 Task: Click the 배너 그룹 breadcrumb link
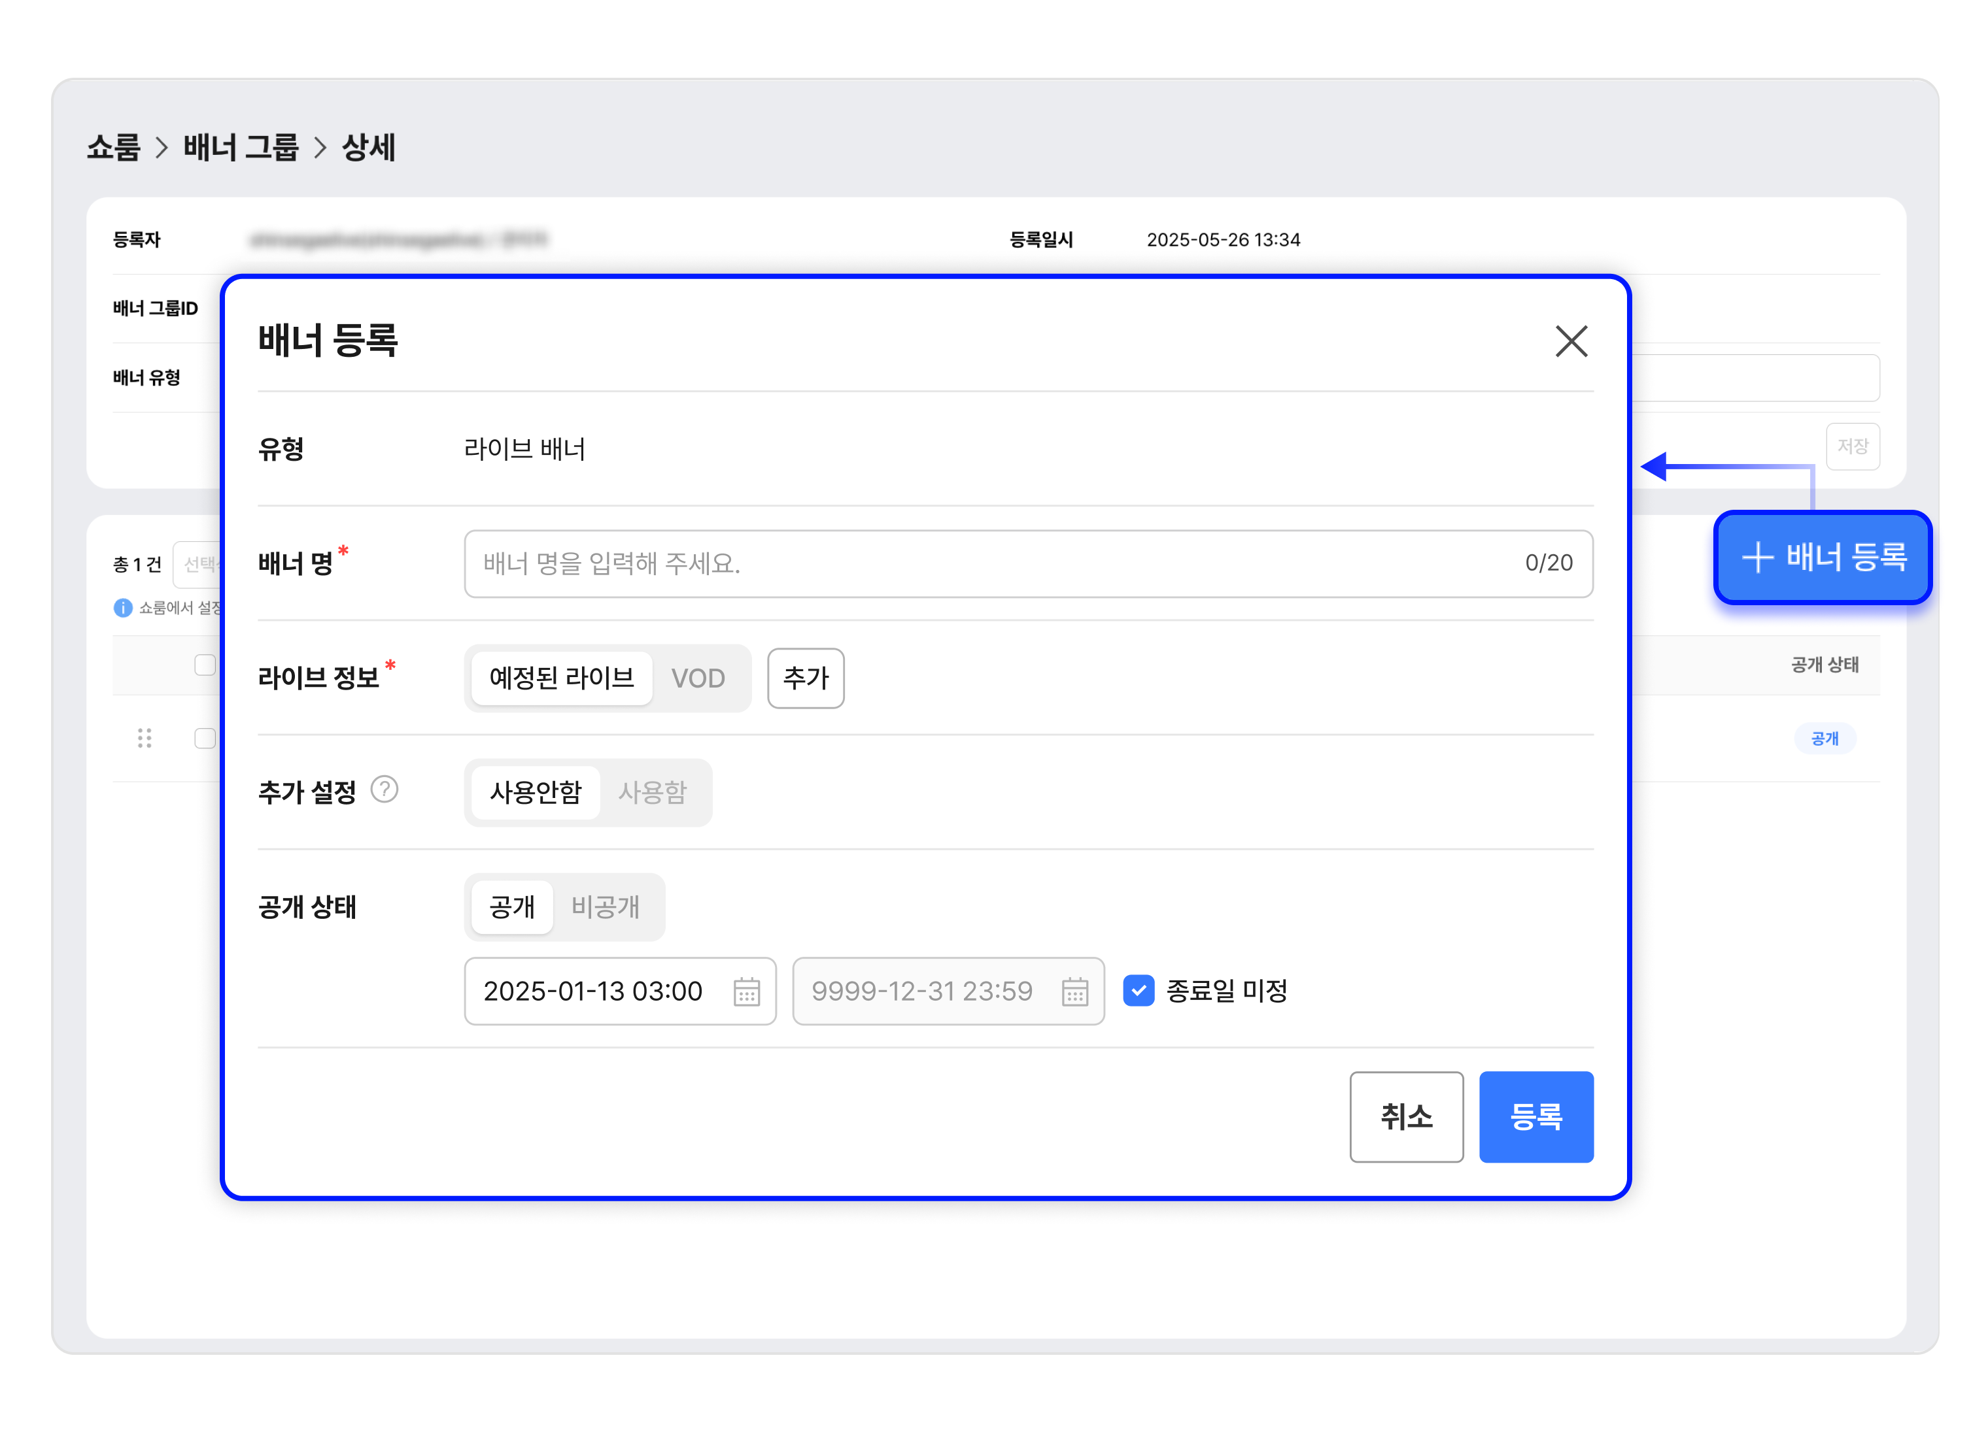pos(240,147)
